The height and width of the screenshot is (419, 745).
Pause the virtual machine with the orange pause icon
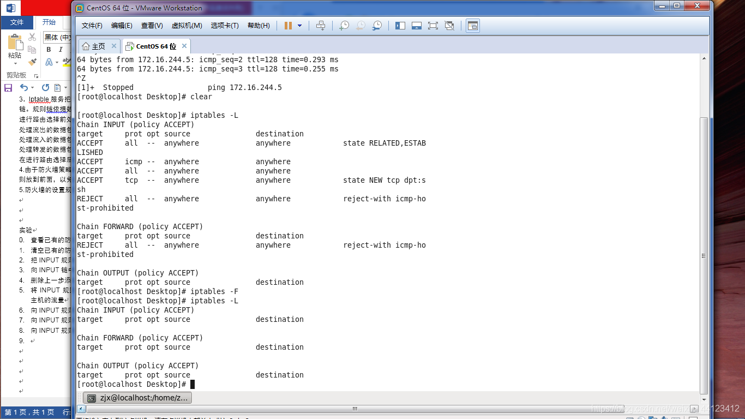[x=288, y=26]
